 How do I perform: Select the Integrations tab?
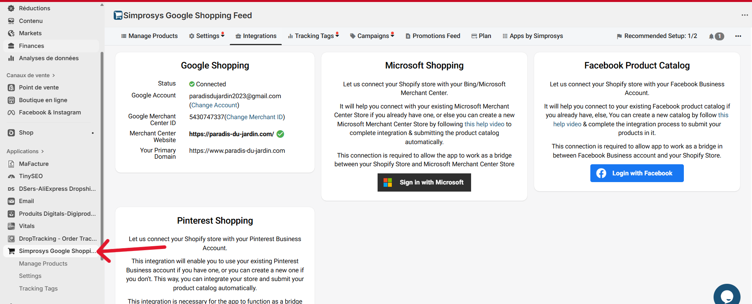(x=256, y=36)
